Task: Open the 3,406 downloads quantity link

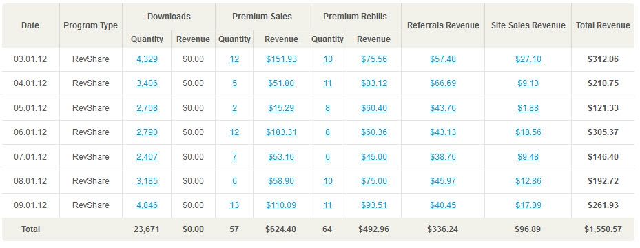Action: [147, 83]
